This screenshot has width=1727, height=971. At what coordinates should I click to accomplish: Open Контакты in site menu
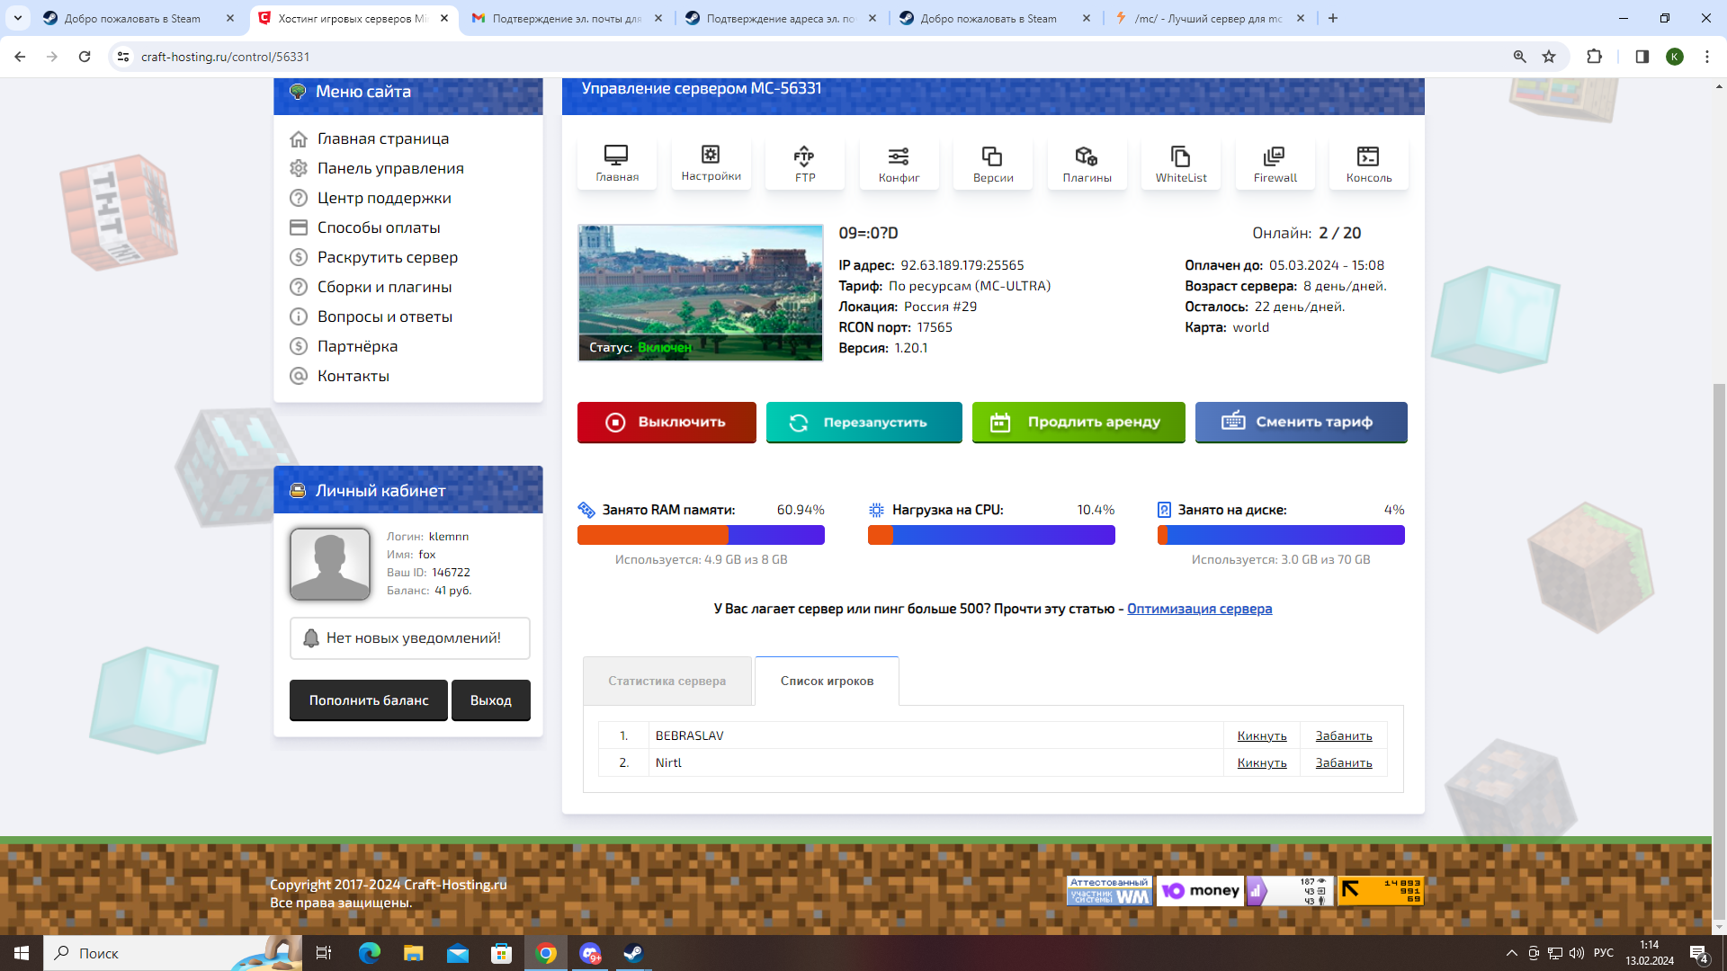click(353, 376)
